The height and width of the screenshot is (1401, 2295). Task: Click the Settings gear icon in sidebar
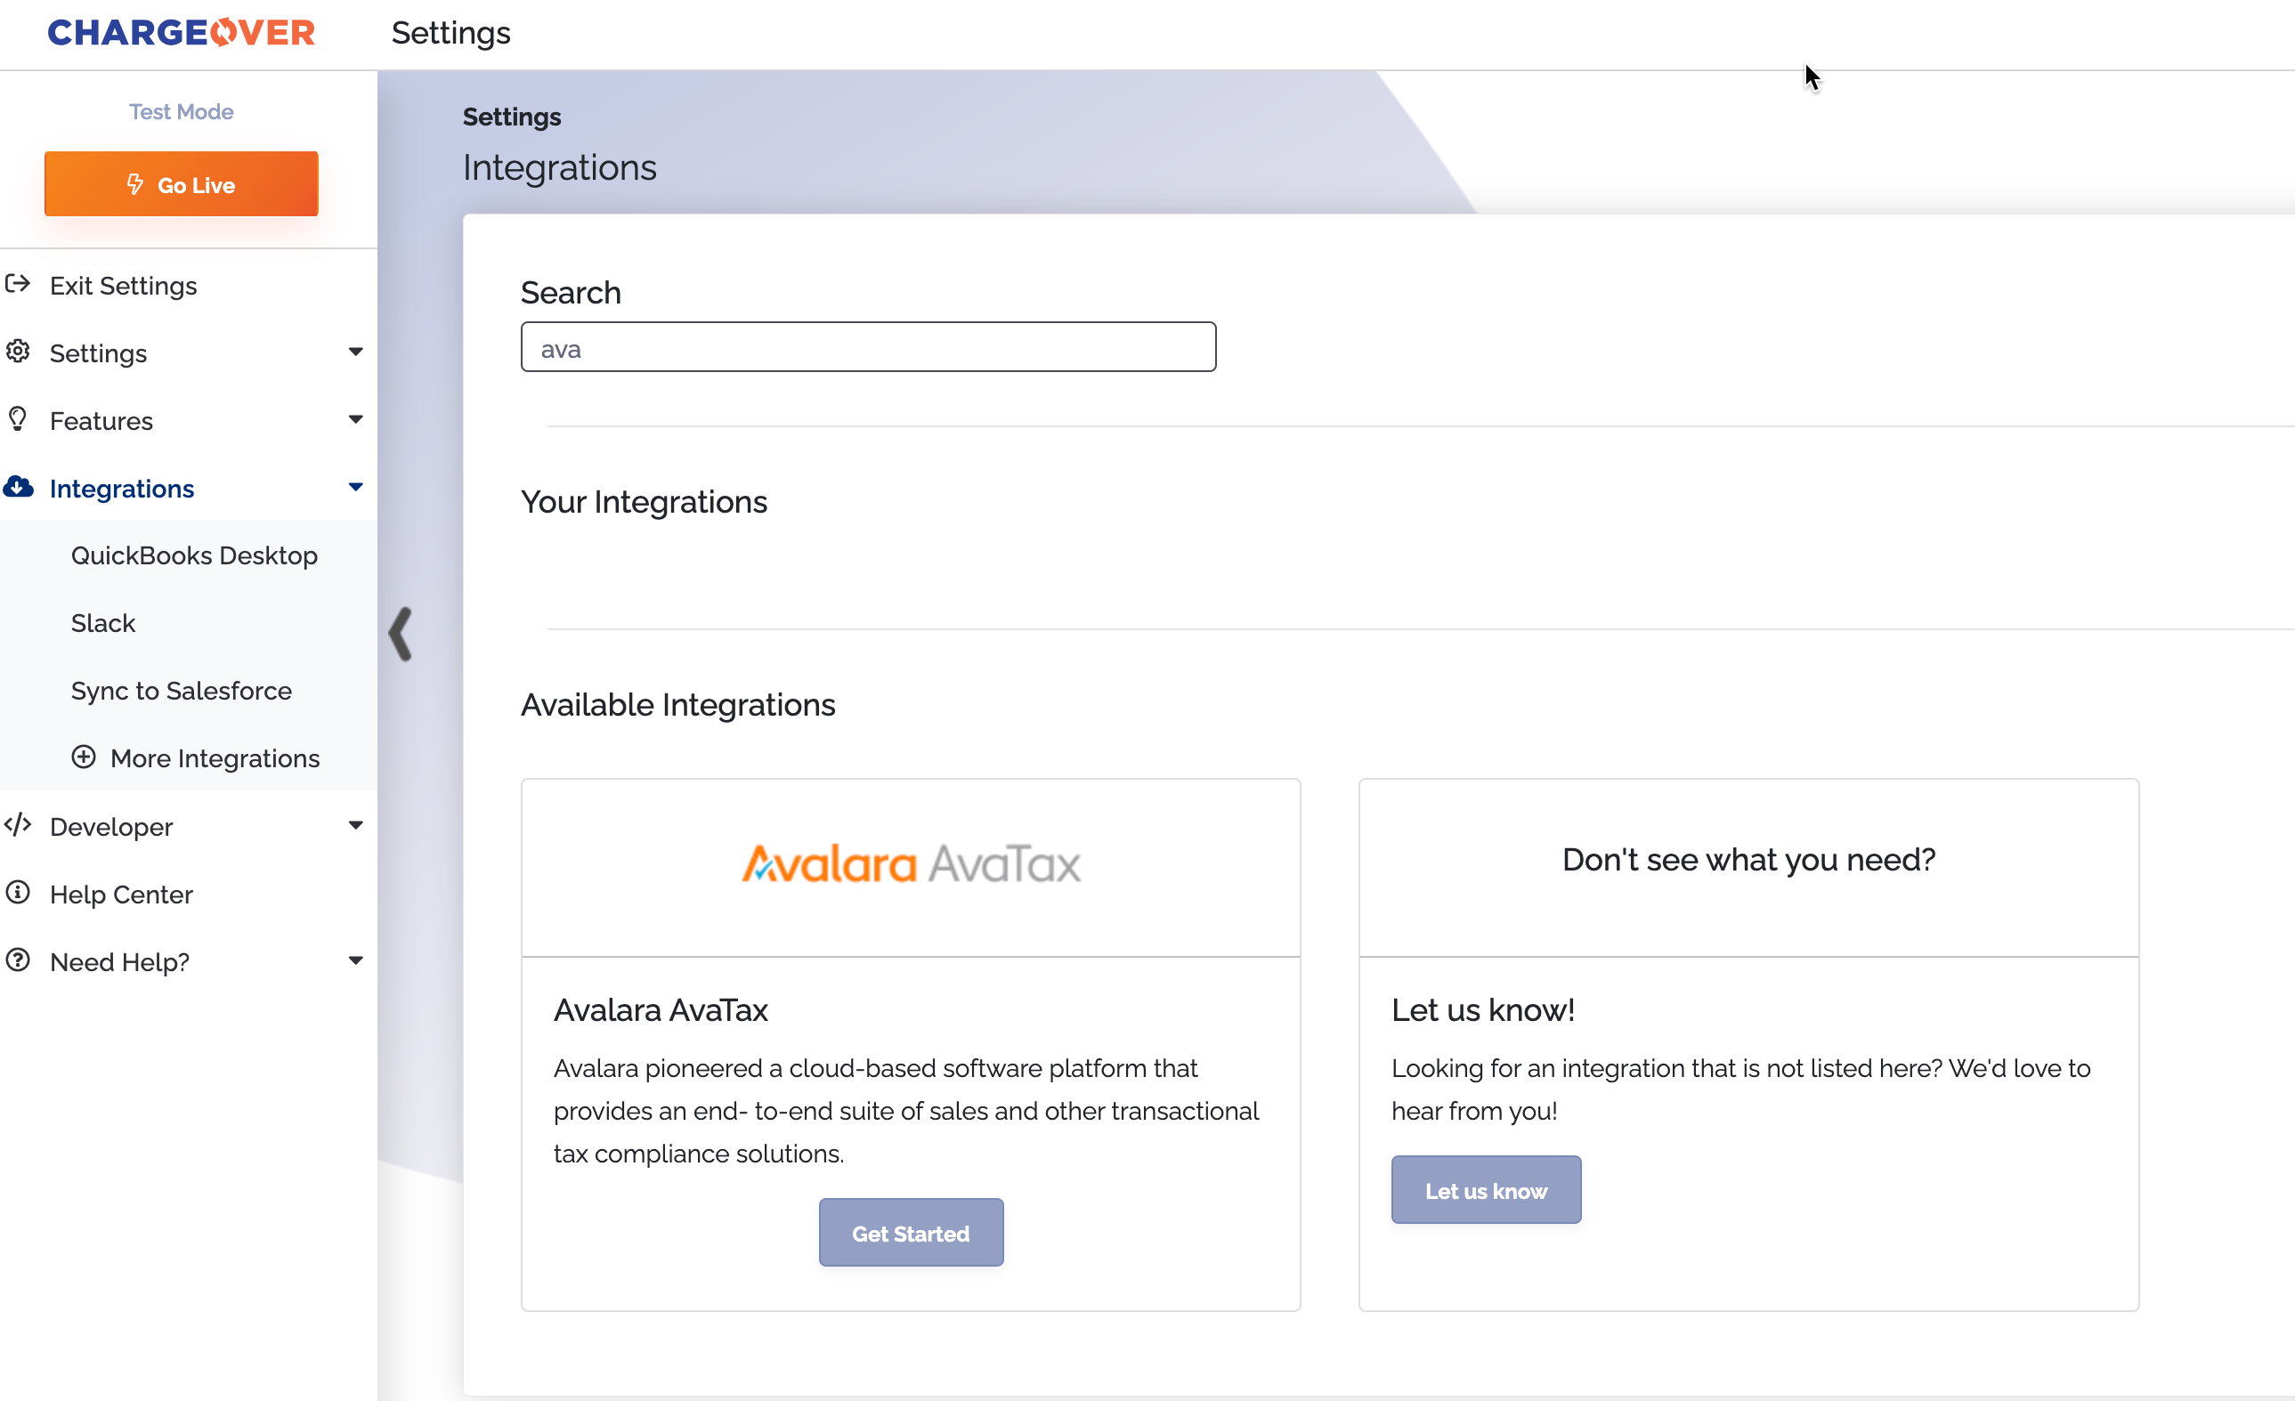18,352
